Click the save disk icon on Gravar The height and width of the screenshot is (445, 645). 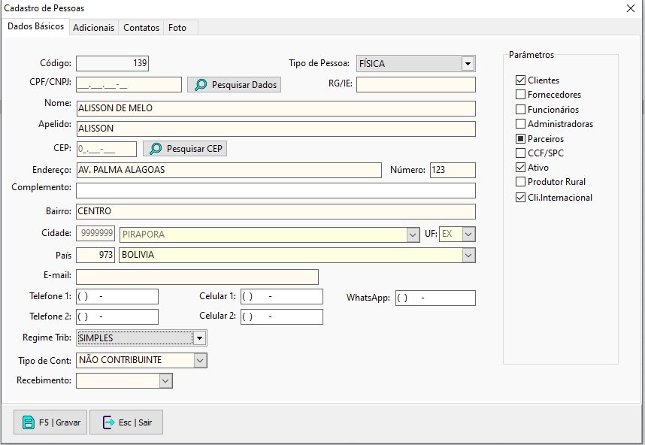(x=29, y=422)
